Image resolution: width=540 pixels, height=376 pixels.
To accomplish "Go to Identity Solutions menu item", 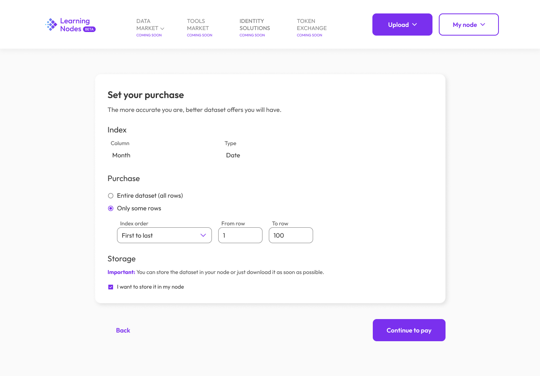I will [x=255, y=25].
